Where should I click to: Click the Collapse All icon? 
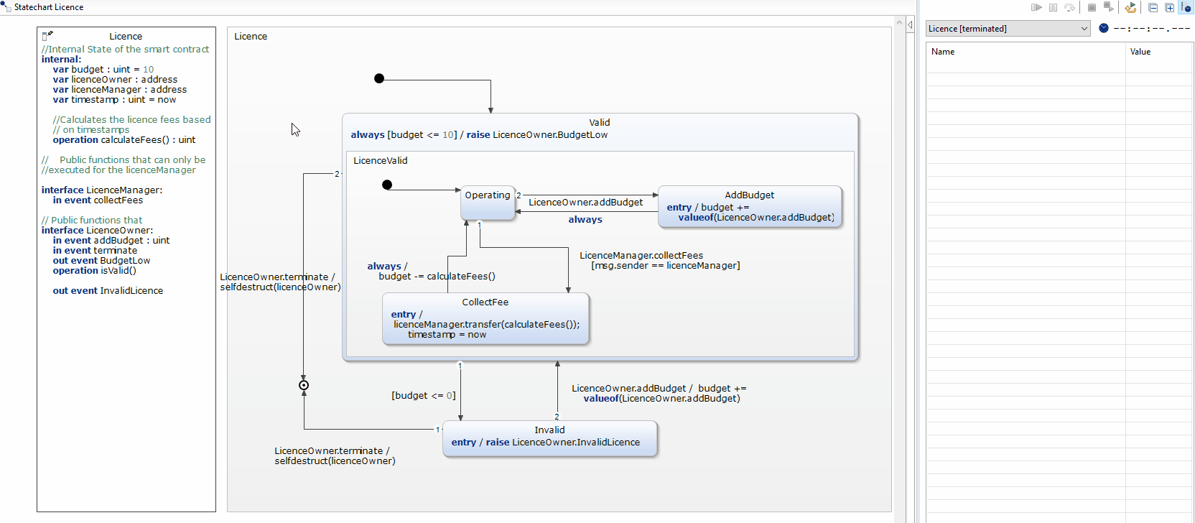(1153, 8)
